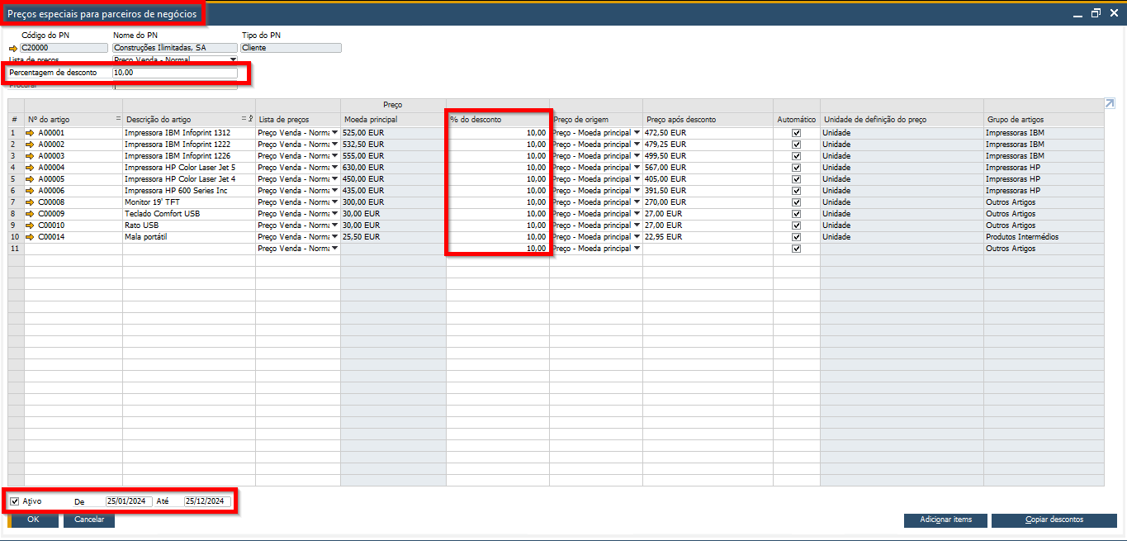Open the header Lista de preços dropdown
This screenshot has height=541, width=1127.
(x=232, y=60)
